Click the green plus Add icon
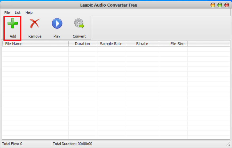Viewport: 232px width, 148px height. [x=13, y=23]
